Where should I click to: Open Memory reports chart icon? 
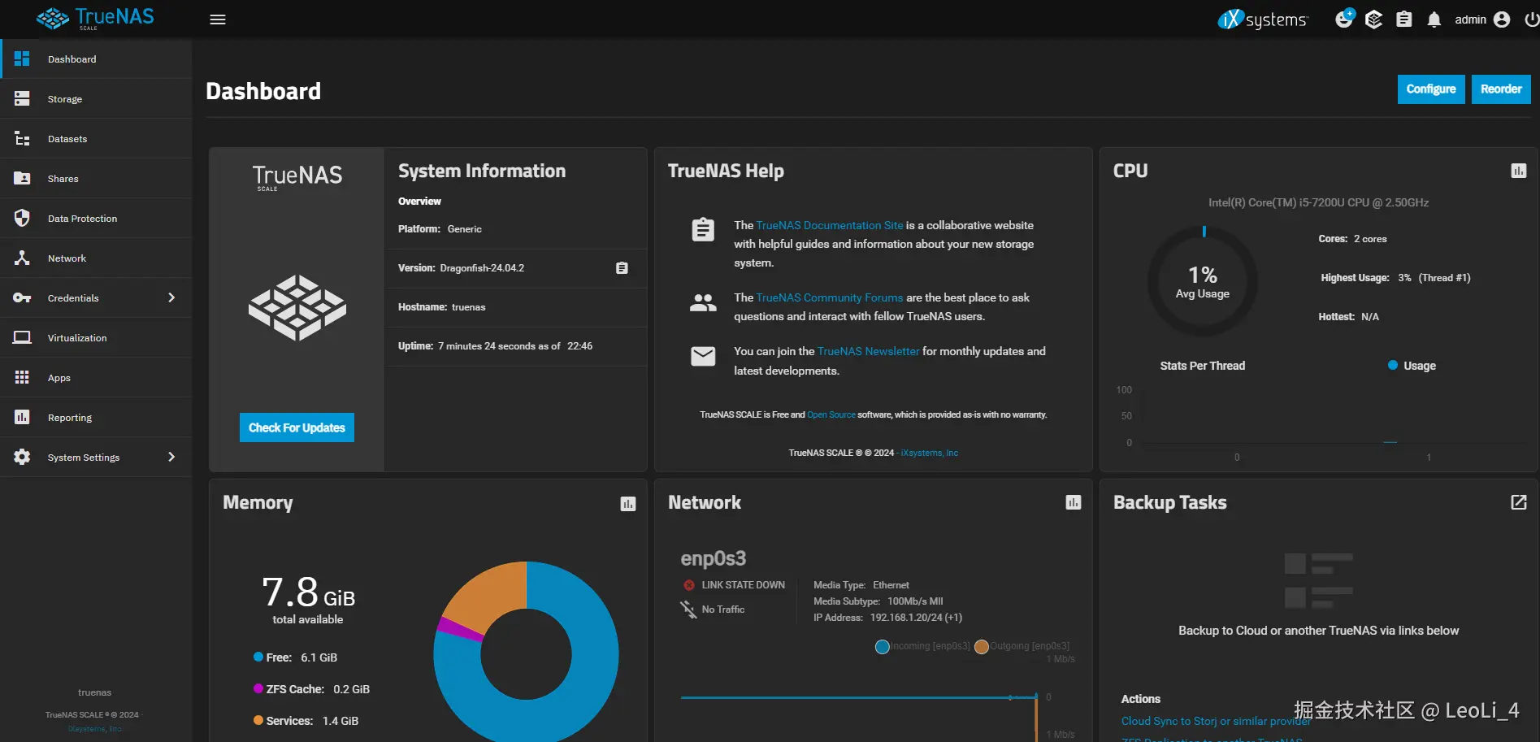tap(628, 504)
